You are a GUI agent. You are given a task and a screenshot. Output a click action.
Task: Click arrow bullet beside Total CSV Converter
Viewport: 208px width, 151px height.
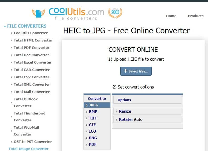pyautogui.click(x=11, y=77)
